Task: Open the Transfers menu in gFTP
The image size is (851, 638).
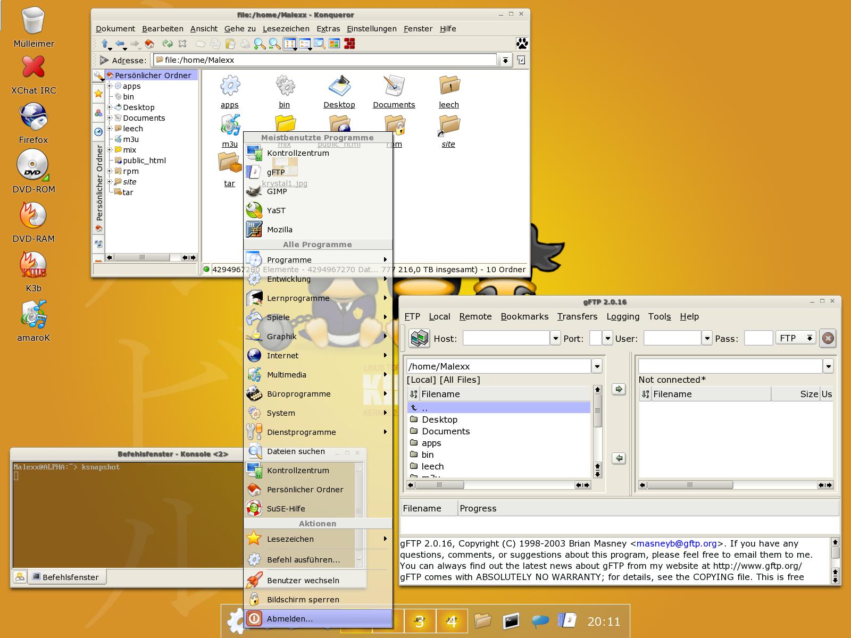Action: point(577,316)
